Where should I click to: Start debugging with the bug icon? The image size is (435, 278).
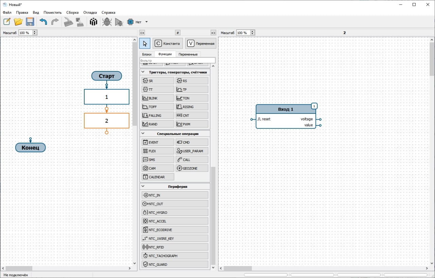pyautogui.click(x=107, y=22)
